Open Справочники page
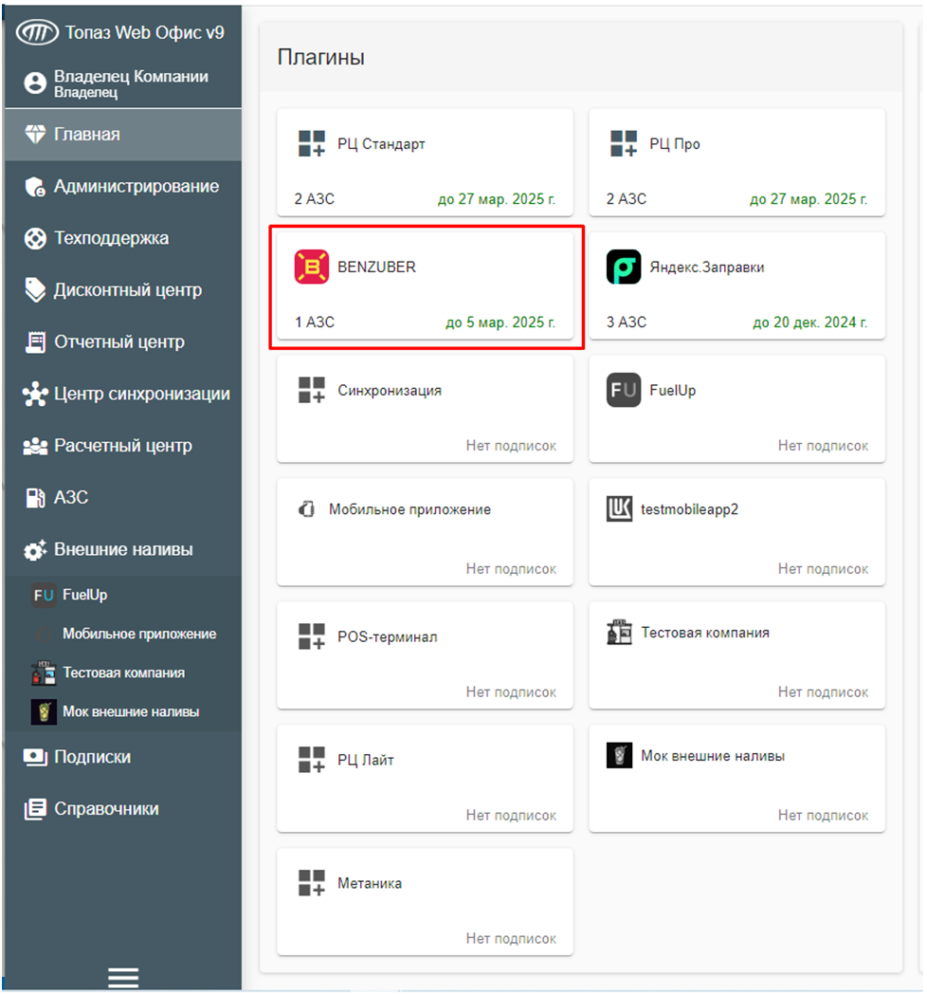Screen dimensions: 927x995 pyautogui.click(x=123, y=809)
